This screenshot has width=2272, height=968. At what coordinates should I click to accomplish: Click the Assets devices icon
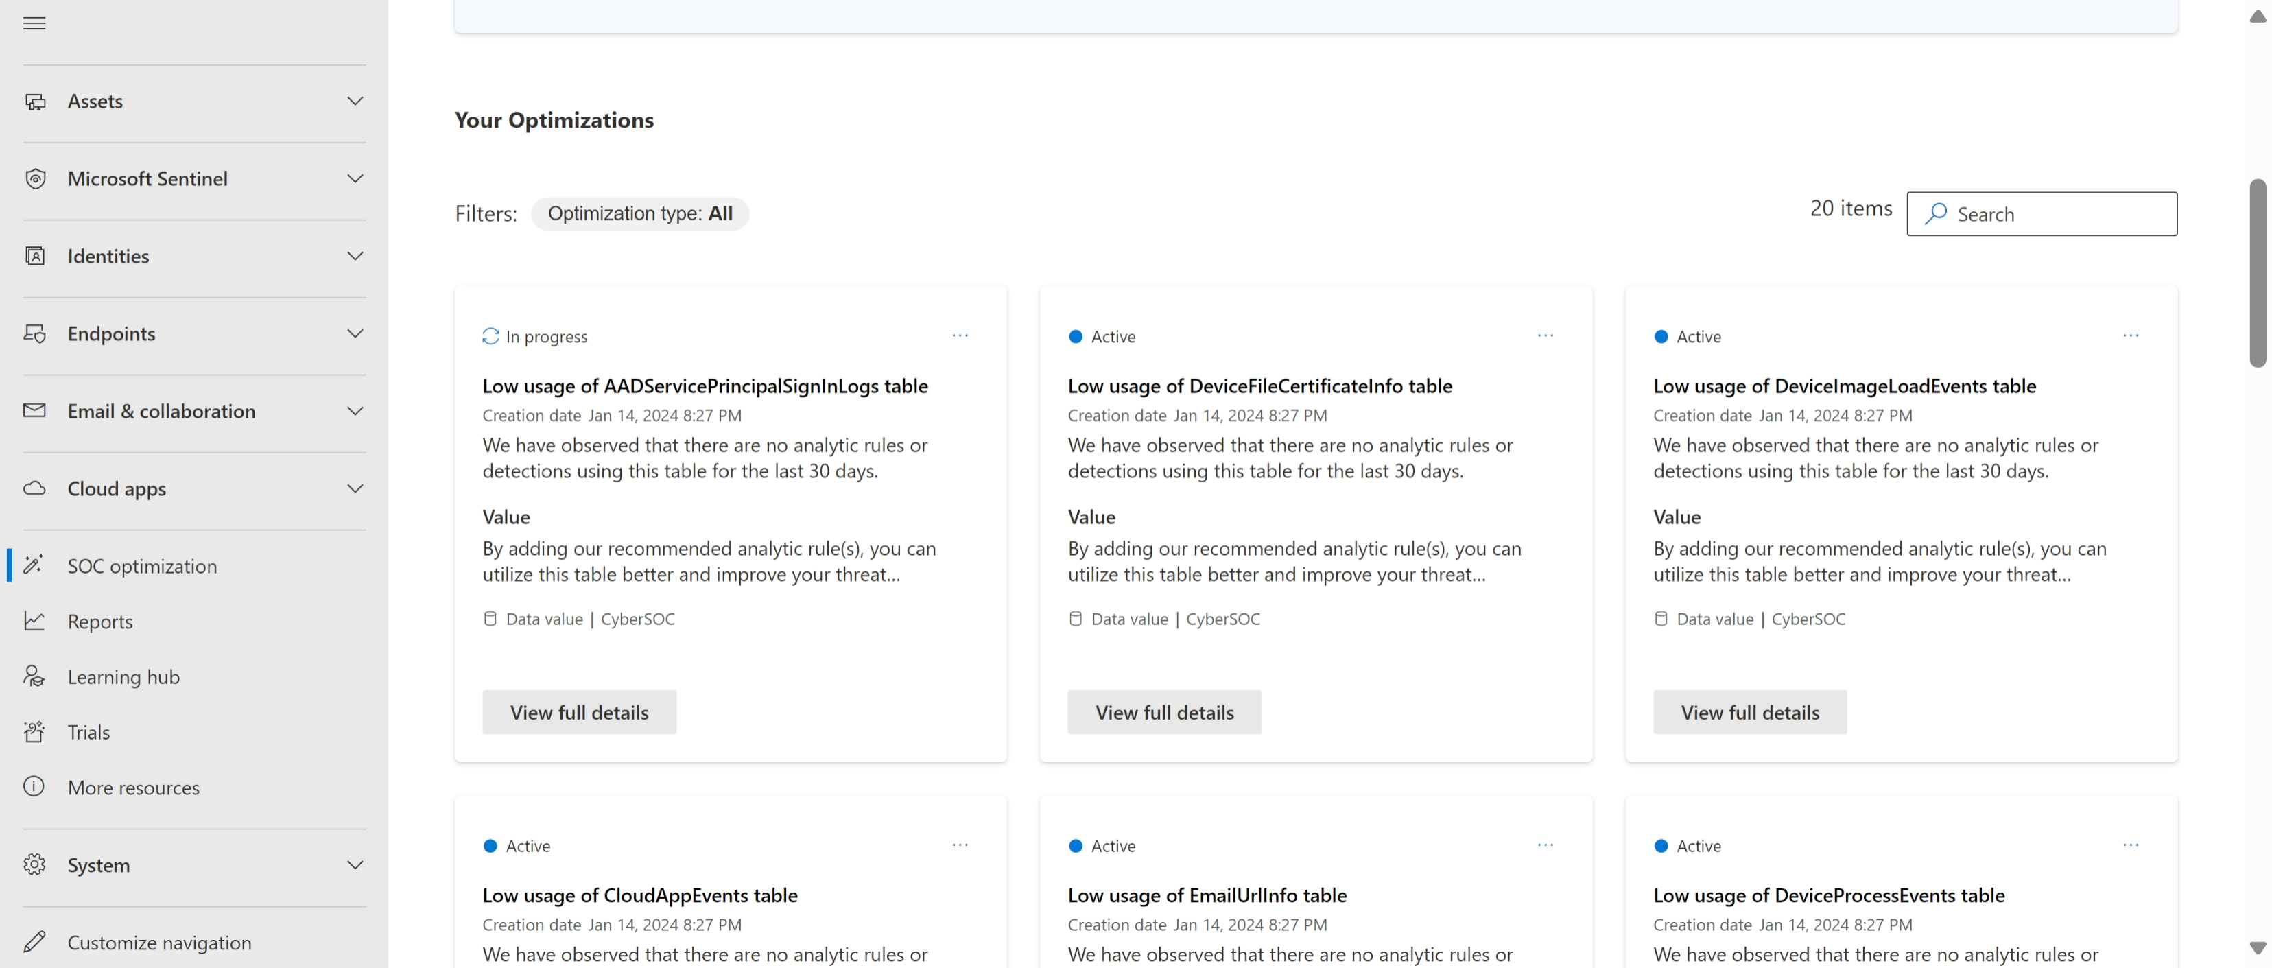[34, 102]
